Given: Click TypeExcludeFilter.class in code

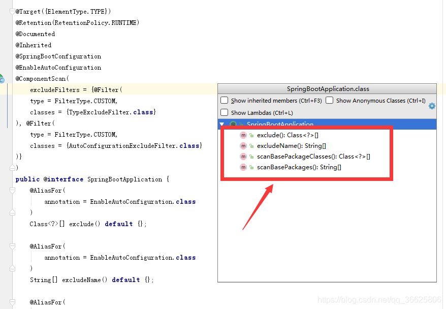Looking at the screenshot, I should tap(111, 112).
